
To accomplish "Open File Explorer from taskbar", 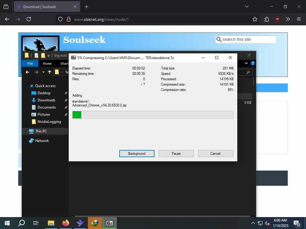I will pos(51,223).
